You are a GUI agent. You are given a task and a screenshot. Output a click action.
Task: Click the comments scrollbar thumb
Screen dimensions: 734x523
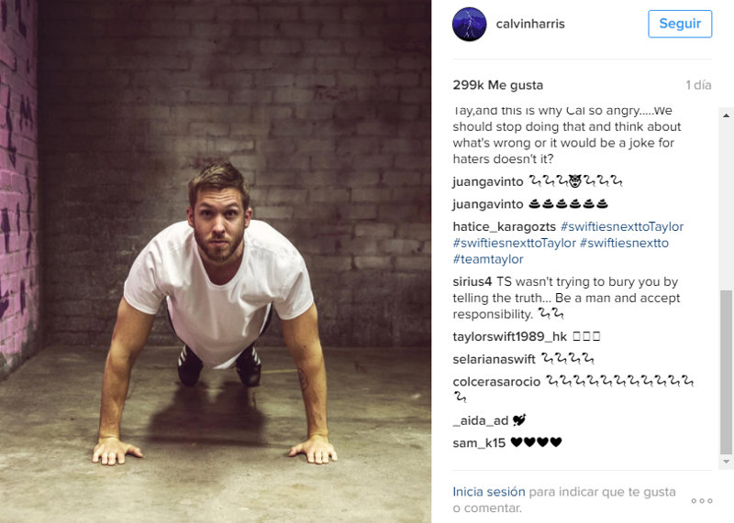click(726, 372)
